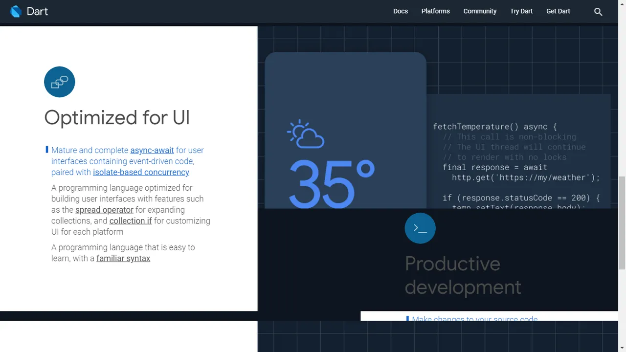Open the Docs menu item
This screenshot has height=352, width=626.
pyautogui.click(x=401, y=11)
